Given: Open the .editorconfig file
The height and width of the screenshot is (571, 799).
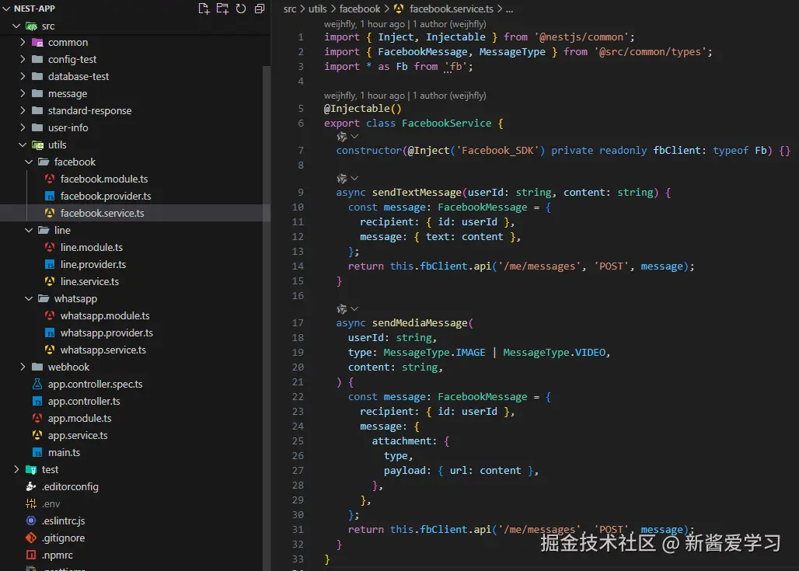Looking at the screenshot, I should 70,486.
